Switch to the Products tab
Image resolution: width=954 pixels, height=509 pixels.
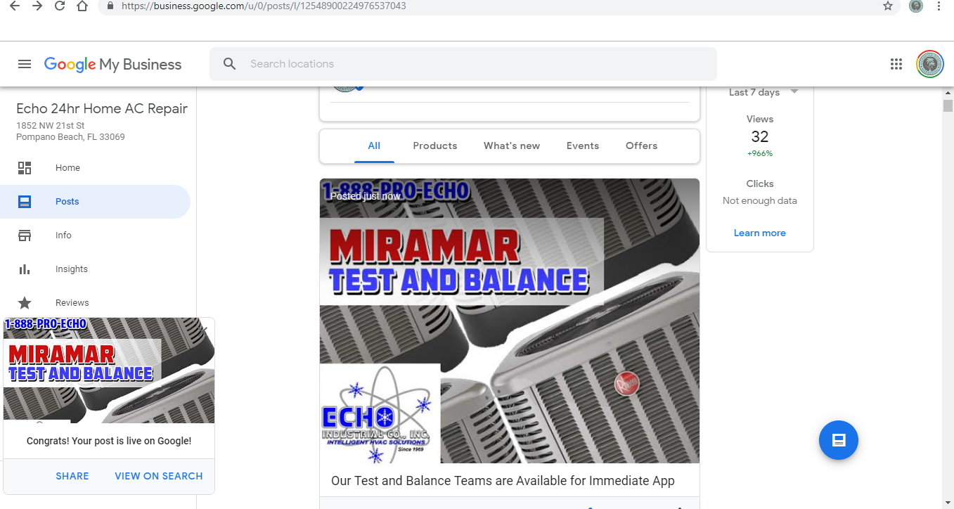click(434, 146)
